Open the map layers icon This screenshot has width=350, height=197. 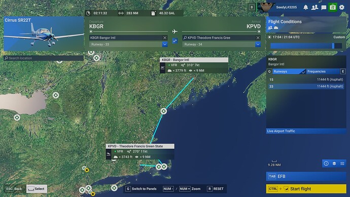tap(334, 163)
